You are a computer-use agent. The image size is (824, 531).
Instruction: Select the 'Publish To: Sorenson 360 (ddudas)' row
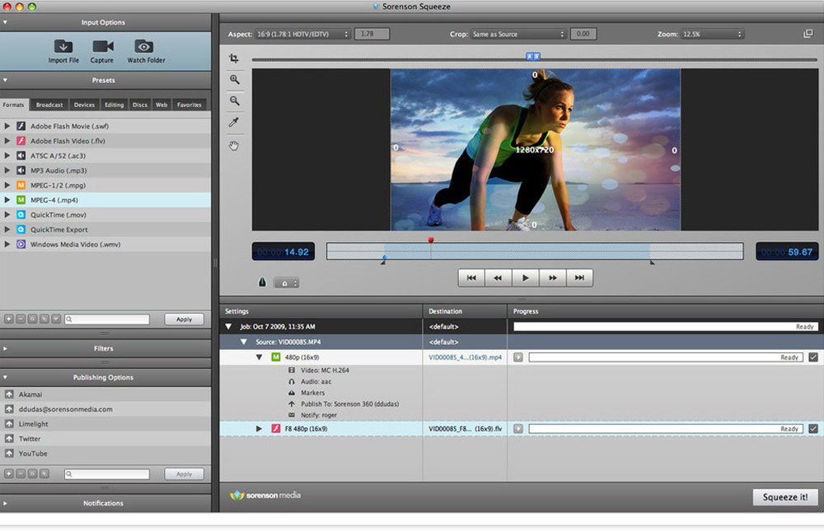[343, 404]
